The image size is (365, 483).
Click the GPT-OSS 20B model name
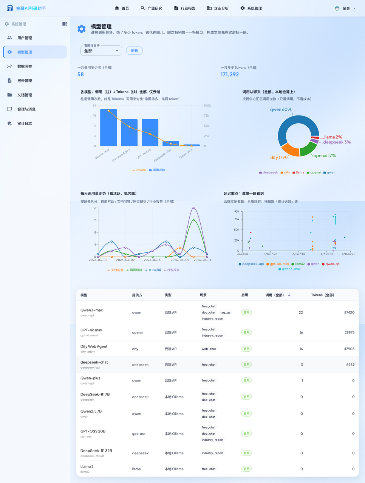93,431
